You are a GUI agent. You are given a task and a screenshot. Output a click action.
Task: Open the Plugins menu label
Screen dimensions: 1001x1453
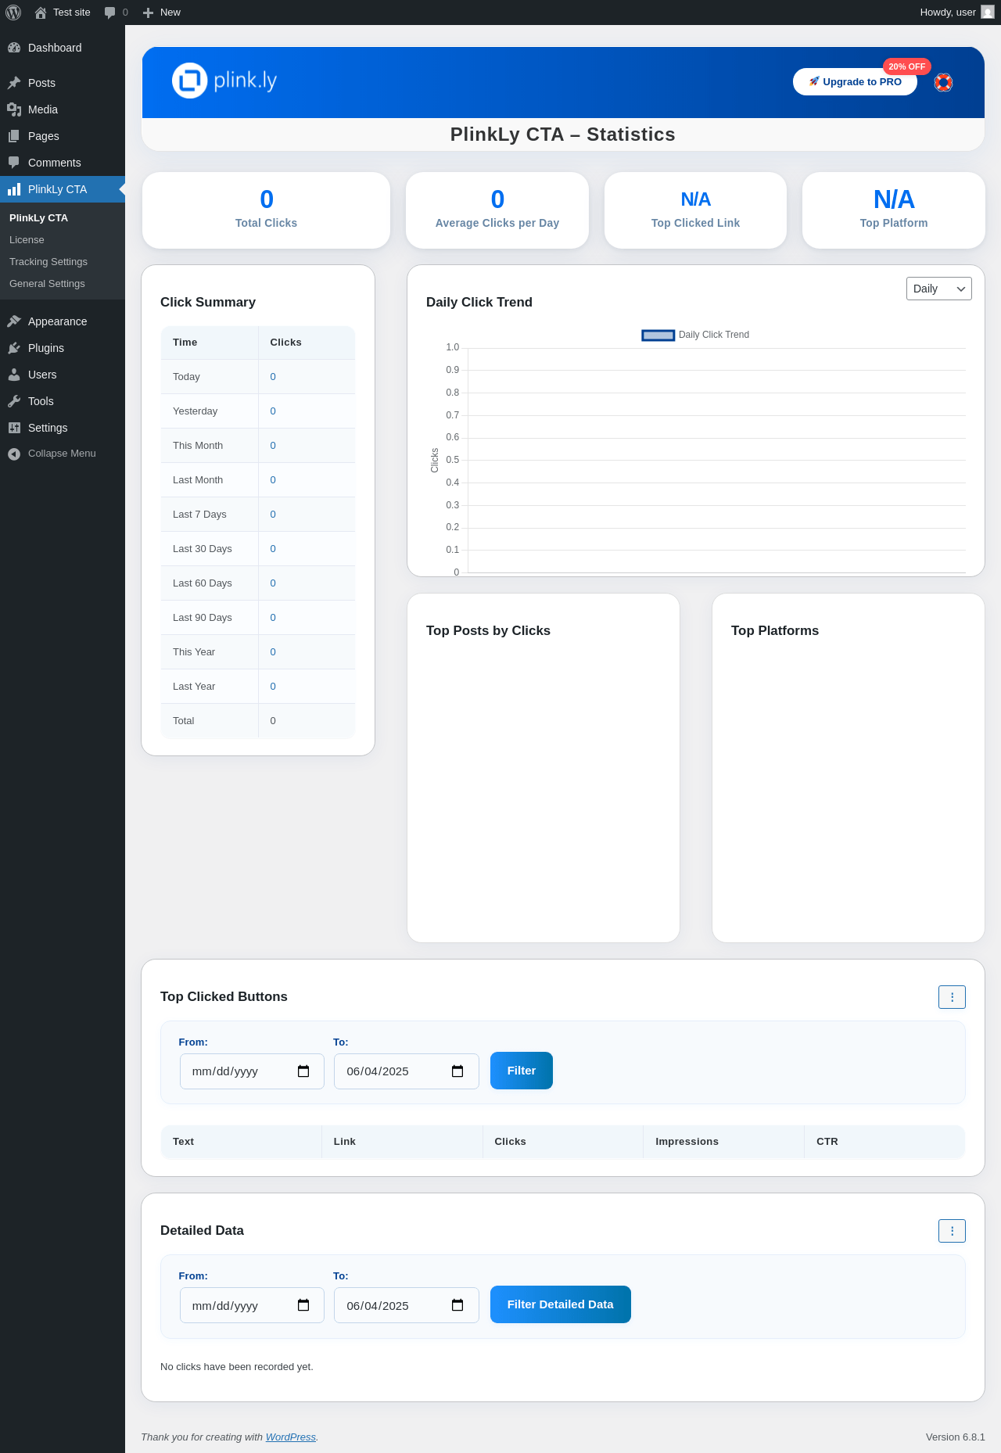tap(46, 348)
